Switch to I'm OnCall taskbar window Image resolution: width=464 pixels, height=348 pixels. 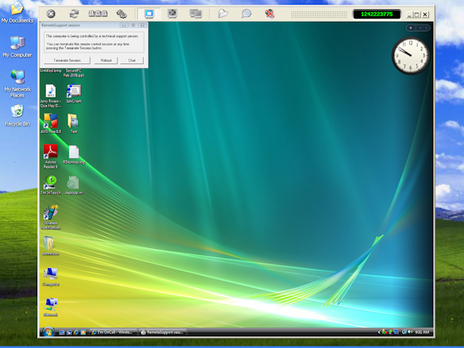tap(113, 332)
